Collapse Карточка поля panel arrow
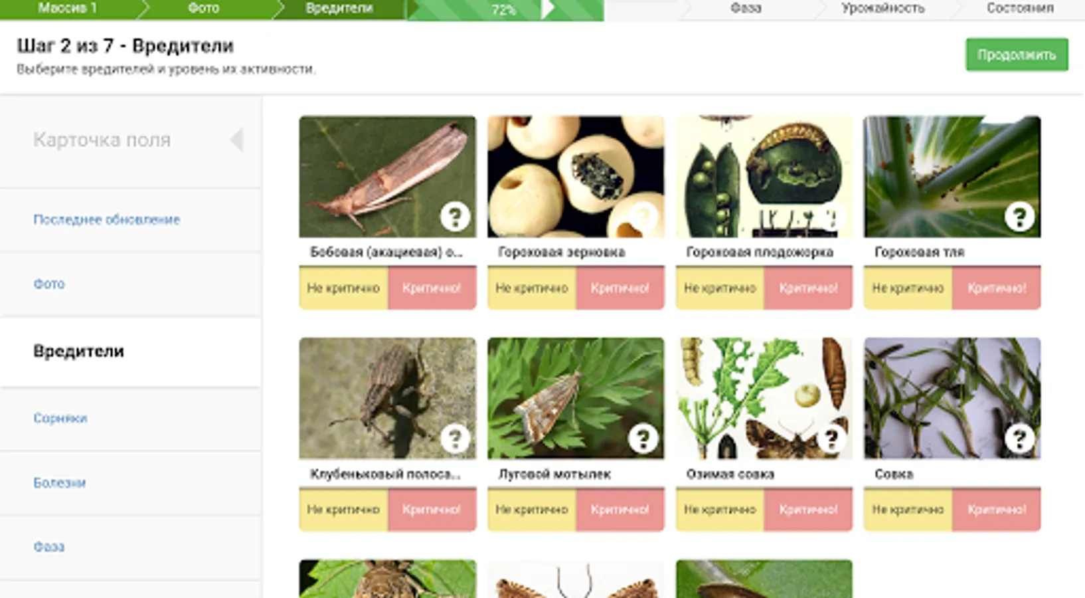The width and height of the screenshot is (1085, 598). point(236,140)
